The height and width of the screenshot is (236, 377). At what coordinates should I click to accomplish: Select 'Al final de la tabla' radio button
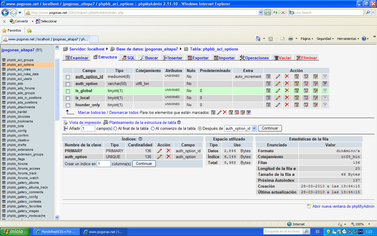click(x=115, y=128)
